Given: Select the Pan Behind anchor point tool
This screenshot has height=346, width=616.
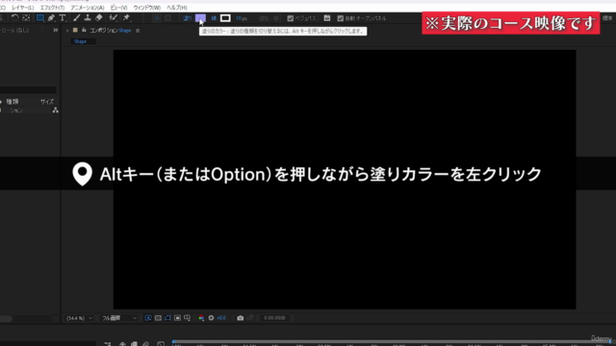Looking at the screenshot, I should (x=26, y=17).
